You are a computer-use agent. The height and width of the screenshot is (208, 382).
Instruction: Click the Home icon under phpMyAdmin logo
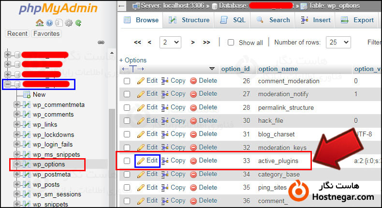(x=40, y=23)
